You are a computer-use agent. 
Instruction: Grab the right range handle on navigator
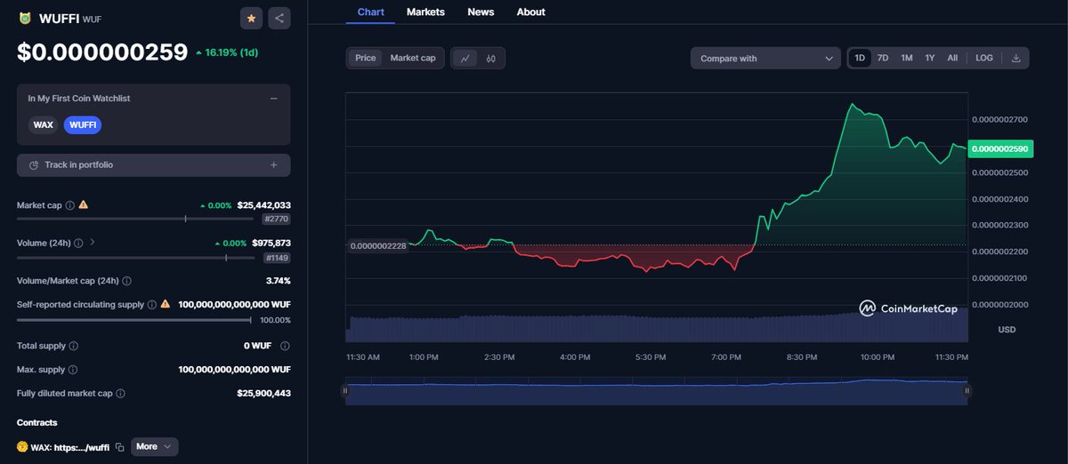click(x=967, y=390)
